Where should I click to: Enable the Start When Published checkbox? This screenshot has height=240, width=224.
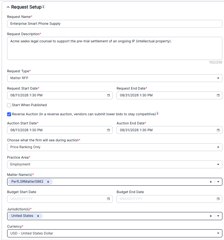point(9,105)
